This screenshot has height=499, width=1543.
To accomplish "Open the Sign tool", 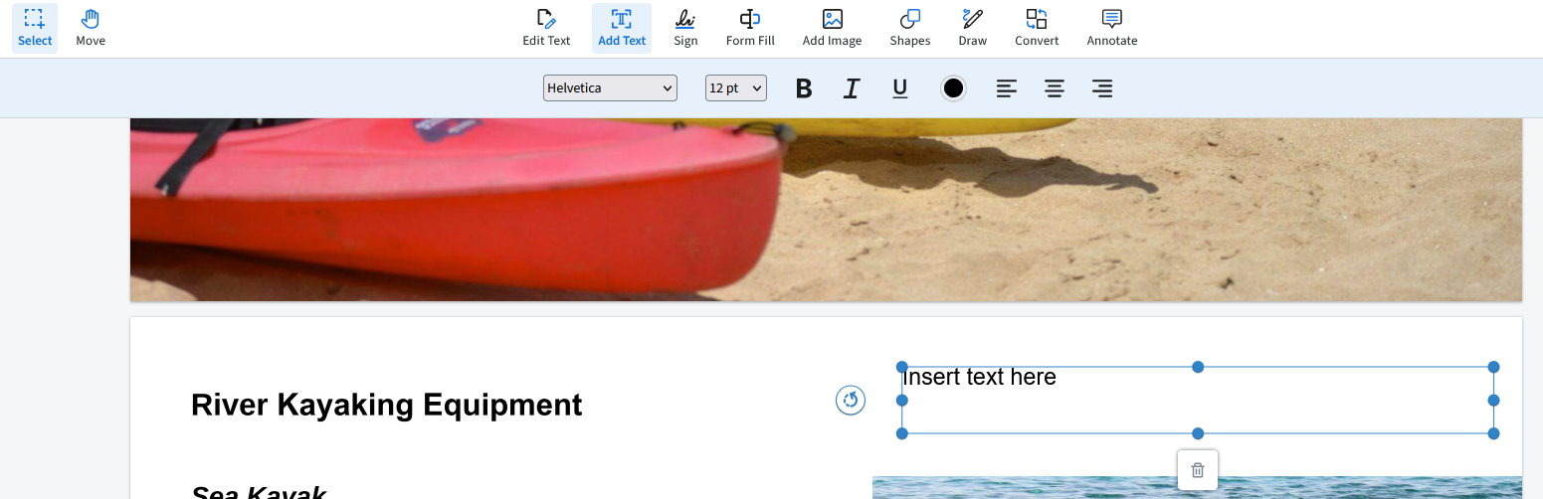I will pos(685,28).
